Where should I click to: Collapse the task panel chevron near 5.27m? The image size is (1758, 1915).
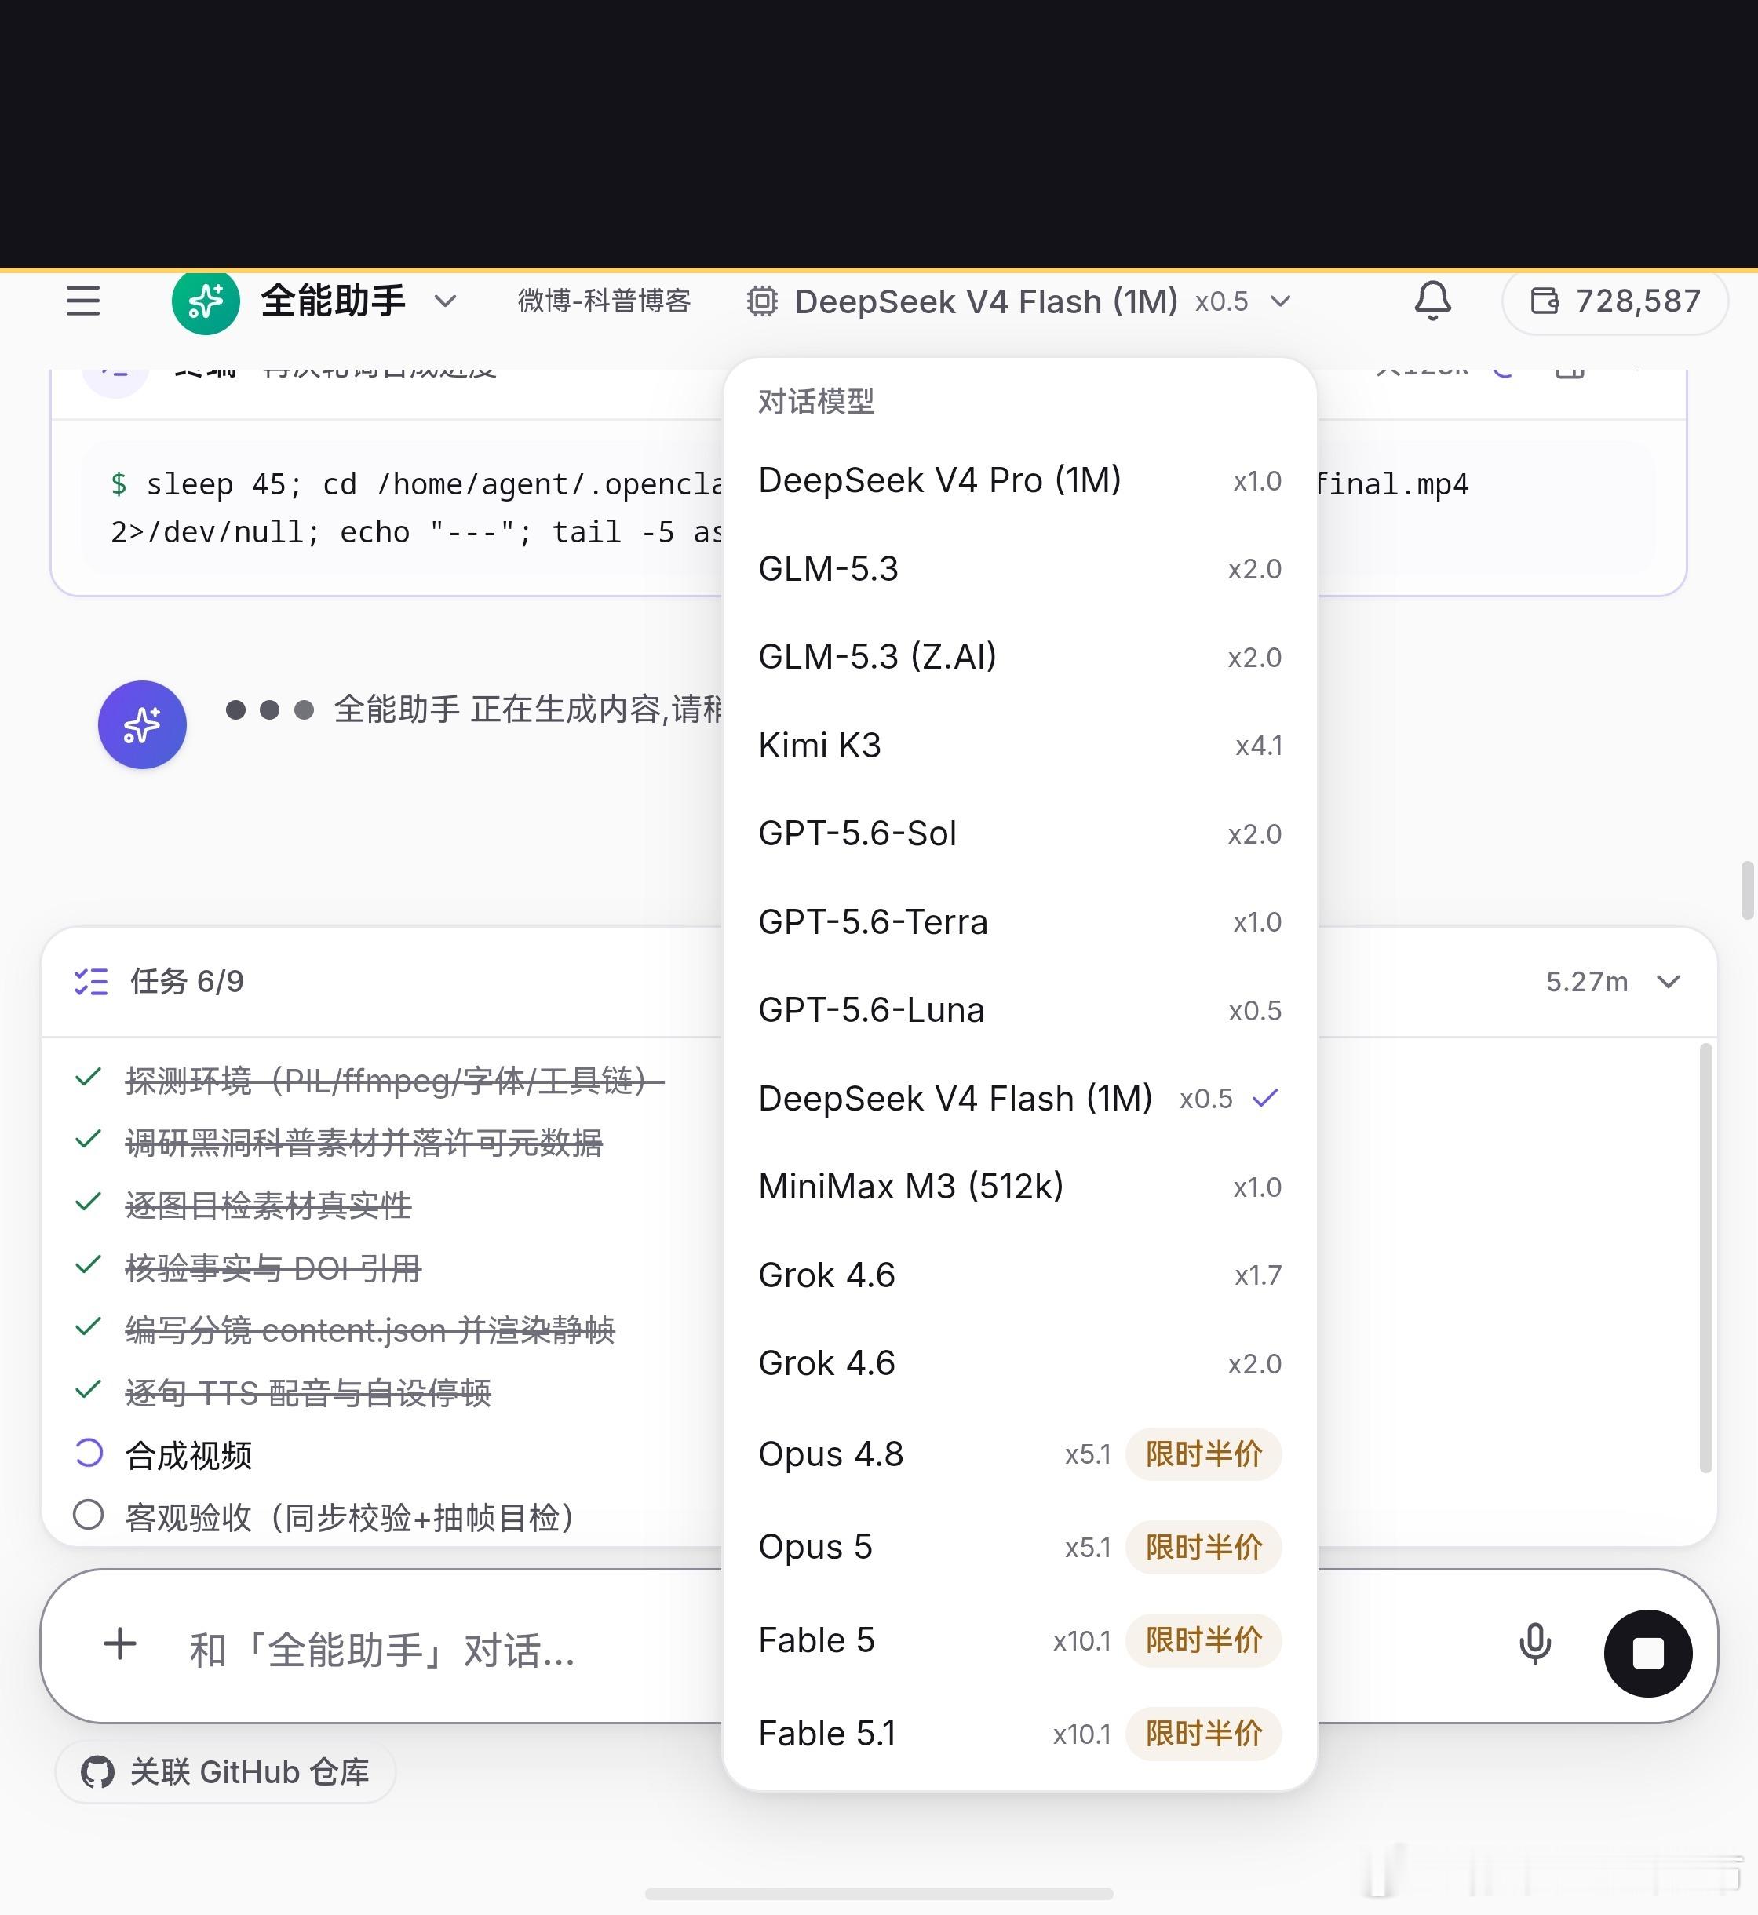click(x=1669, y=982)
